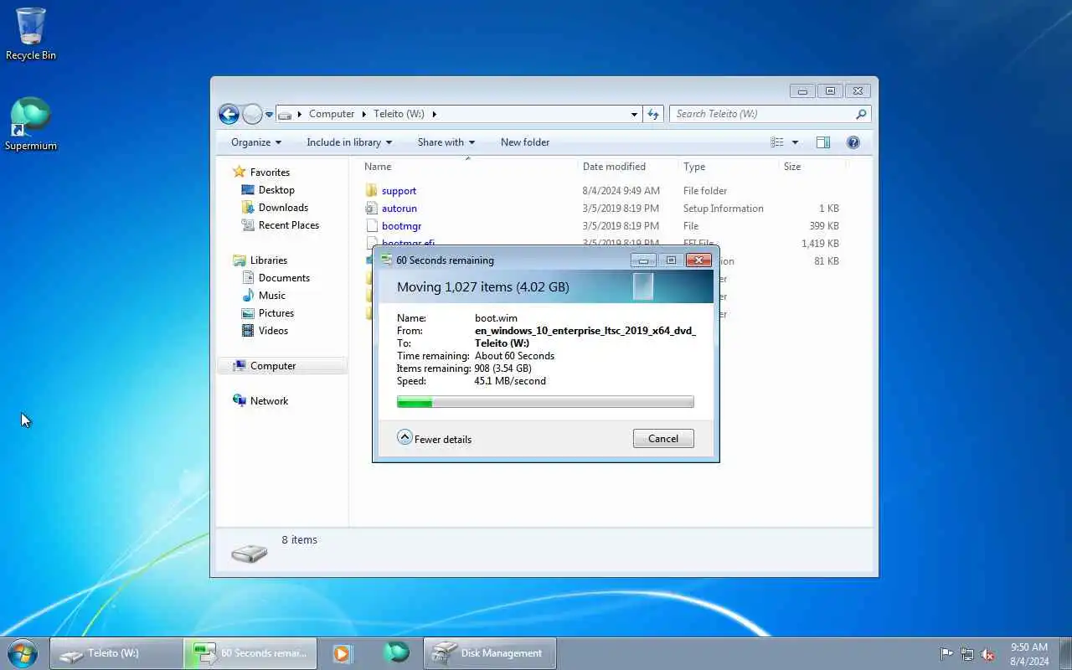Viewport: 1072px width, 670px height.
Task: Click the Search Teleito (W:) box
Action: 770,114
